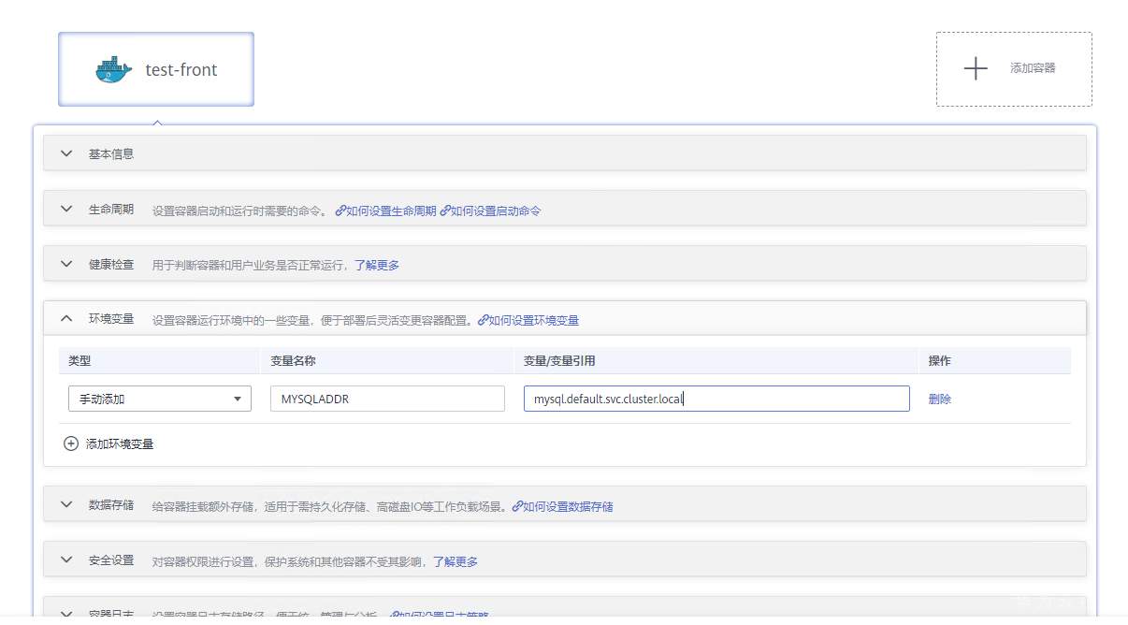Open 了解更多 link in 安全设置
This screenshot has height=625, width=1128.
coord(456,561)
